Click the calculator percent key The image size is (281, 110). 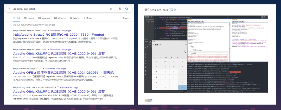(x=156, y=61)
